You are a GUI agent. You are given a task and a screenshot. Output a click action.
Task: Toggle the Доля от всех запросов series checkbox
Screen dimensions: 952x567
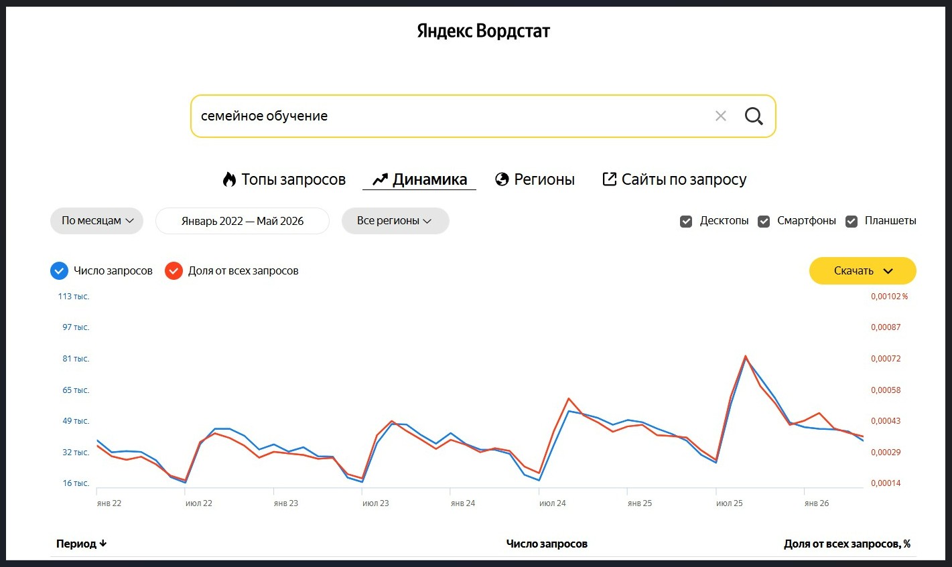point(174,271)
